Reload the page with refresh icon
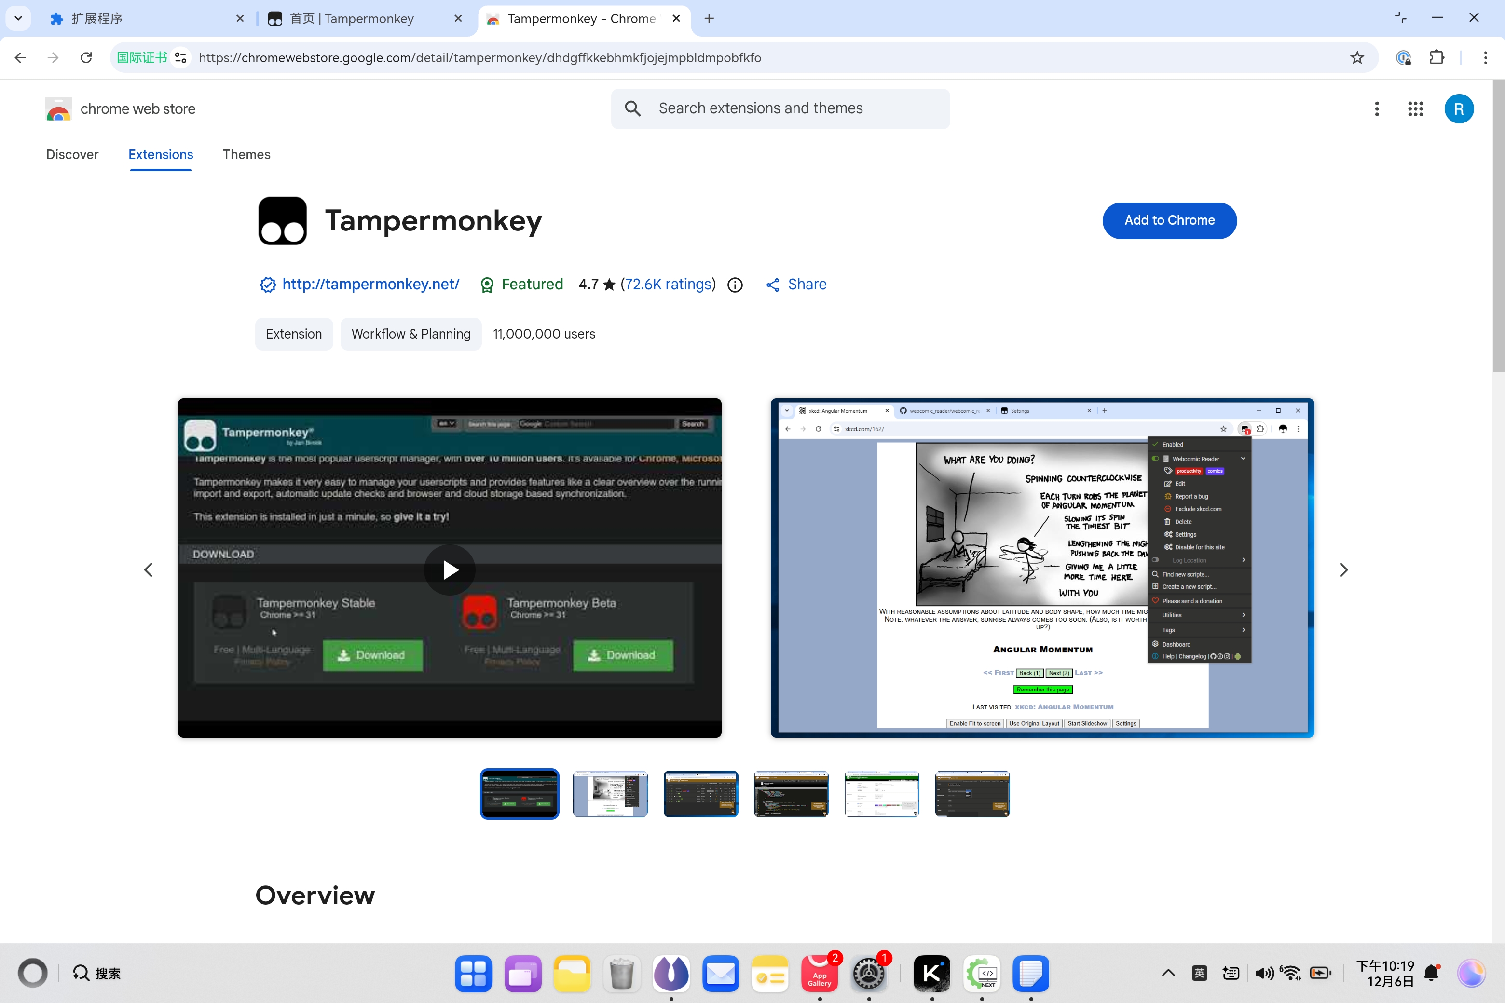This screenshot has height=1003, width=1505. click(x=86, y=57)
